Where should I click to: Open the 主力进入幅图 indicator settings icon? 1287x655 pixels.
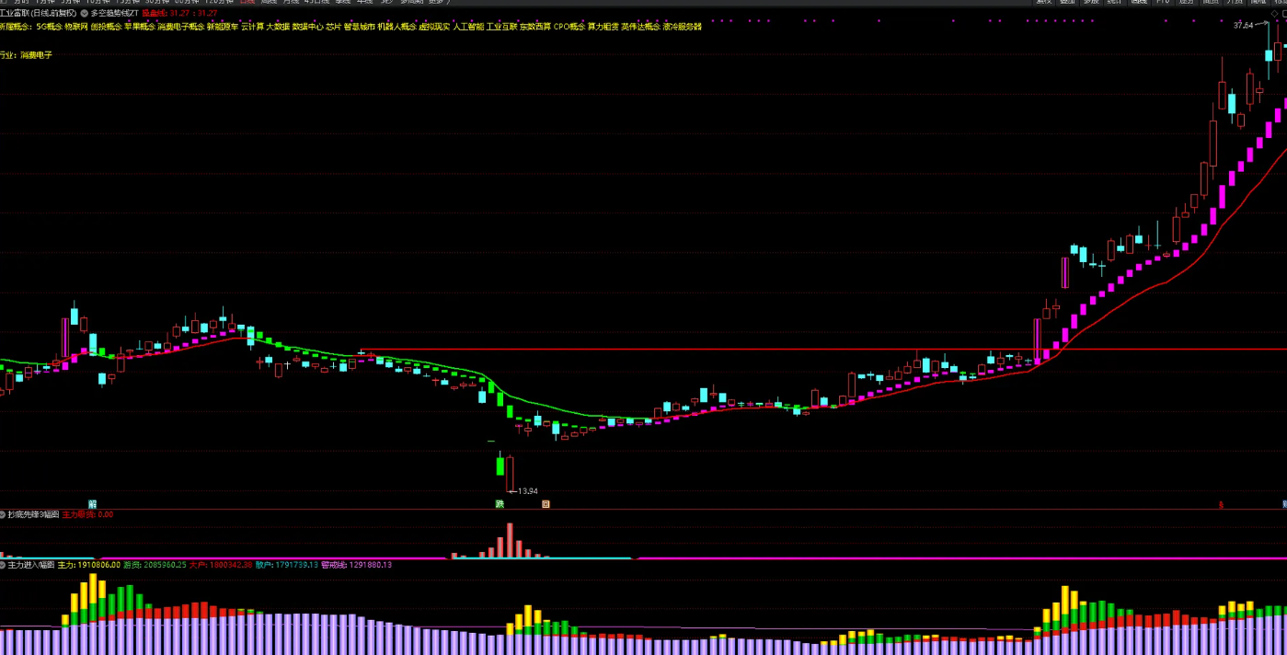click(3, 565)
